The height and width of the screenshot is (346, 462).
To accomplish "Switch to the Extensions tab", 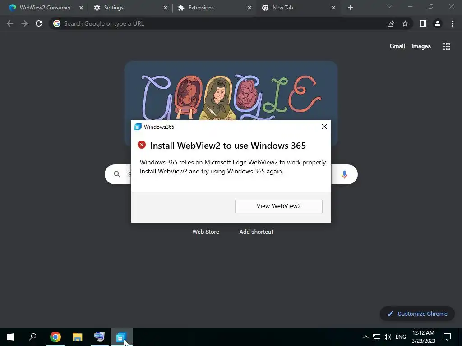I will tap(214, 8).
